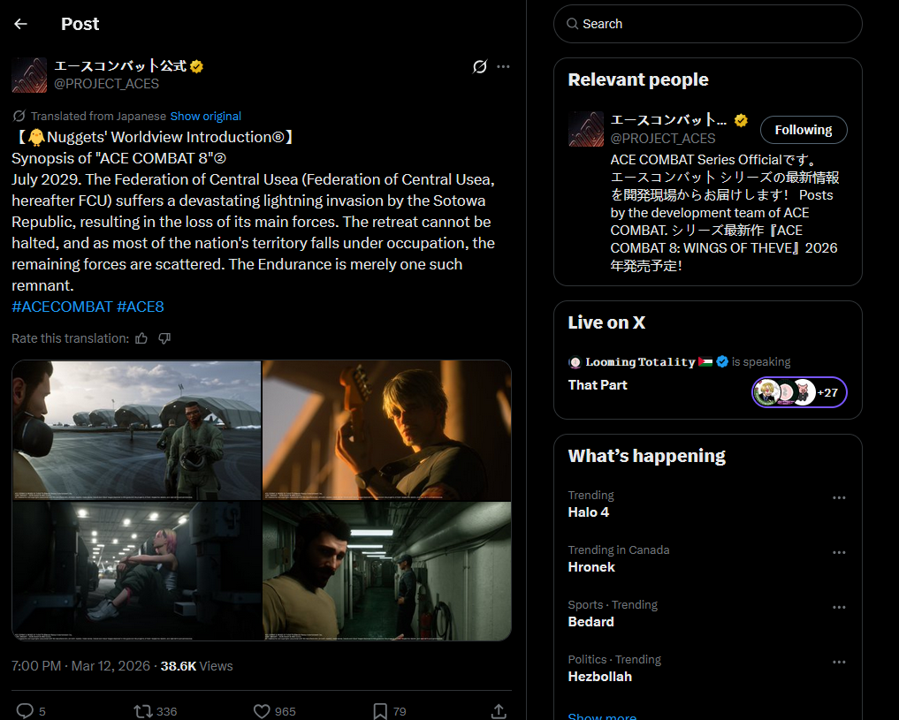Open the post's three-dot more menu

point(503,66)
